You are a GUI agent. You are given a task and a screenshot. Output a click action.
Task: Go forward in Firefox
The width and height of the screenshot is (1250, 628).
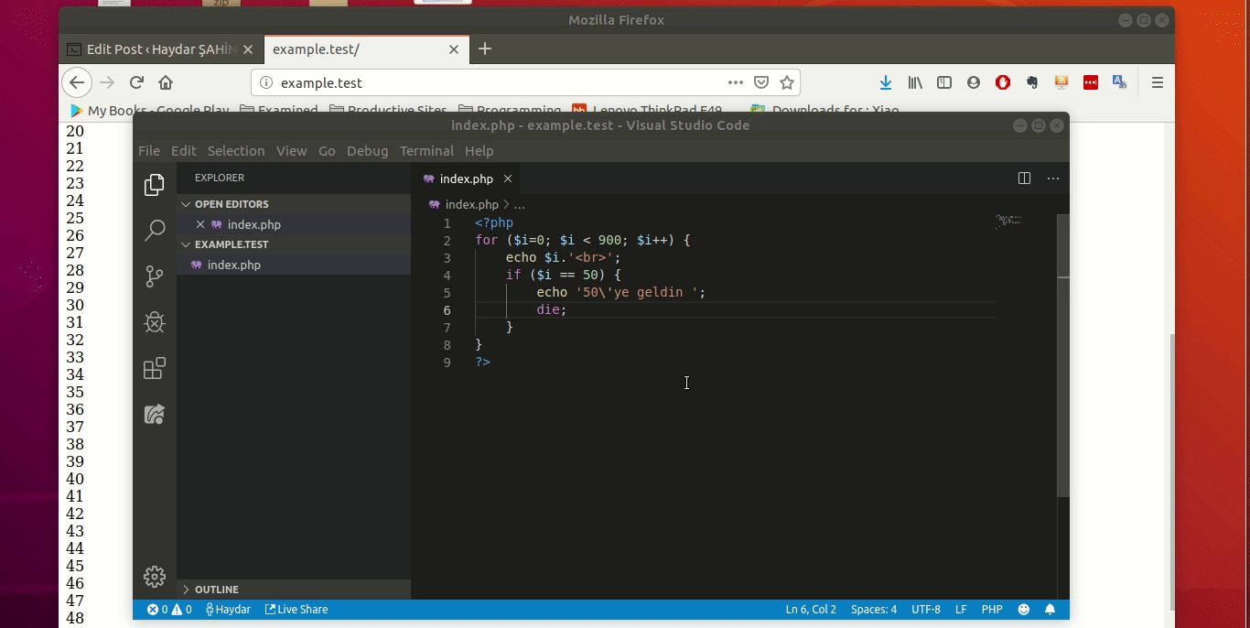point(107,82)
